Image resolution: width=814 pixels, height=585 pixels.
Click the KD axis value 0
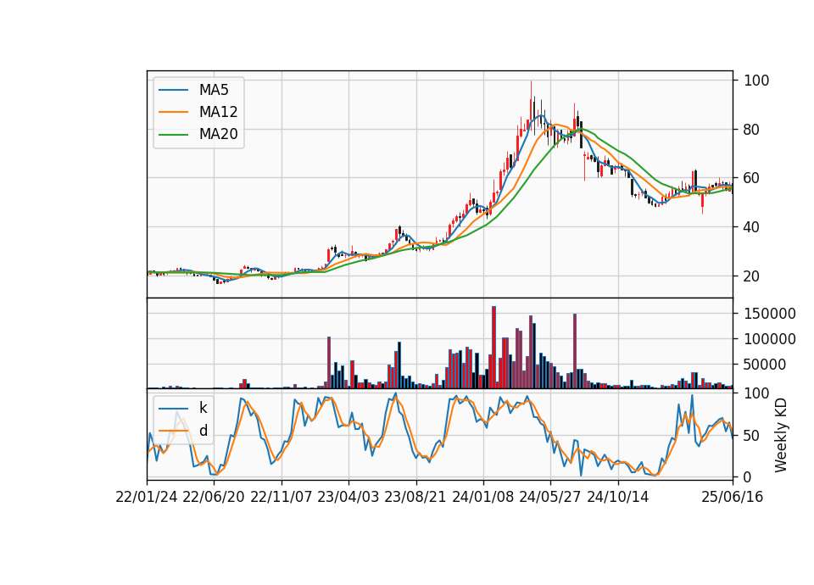coord(748,476)
